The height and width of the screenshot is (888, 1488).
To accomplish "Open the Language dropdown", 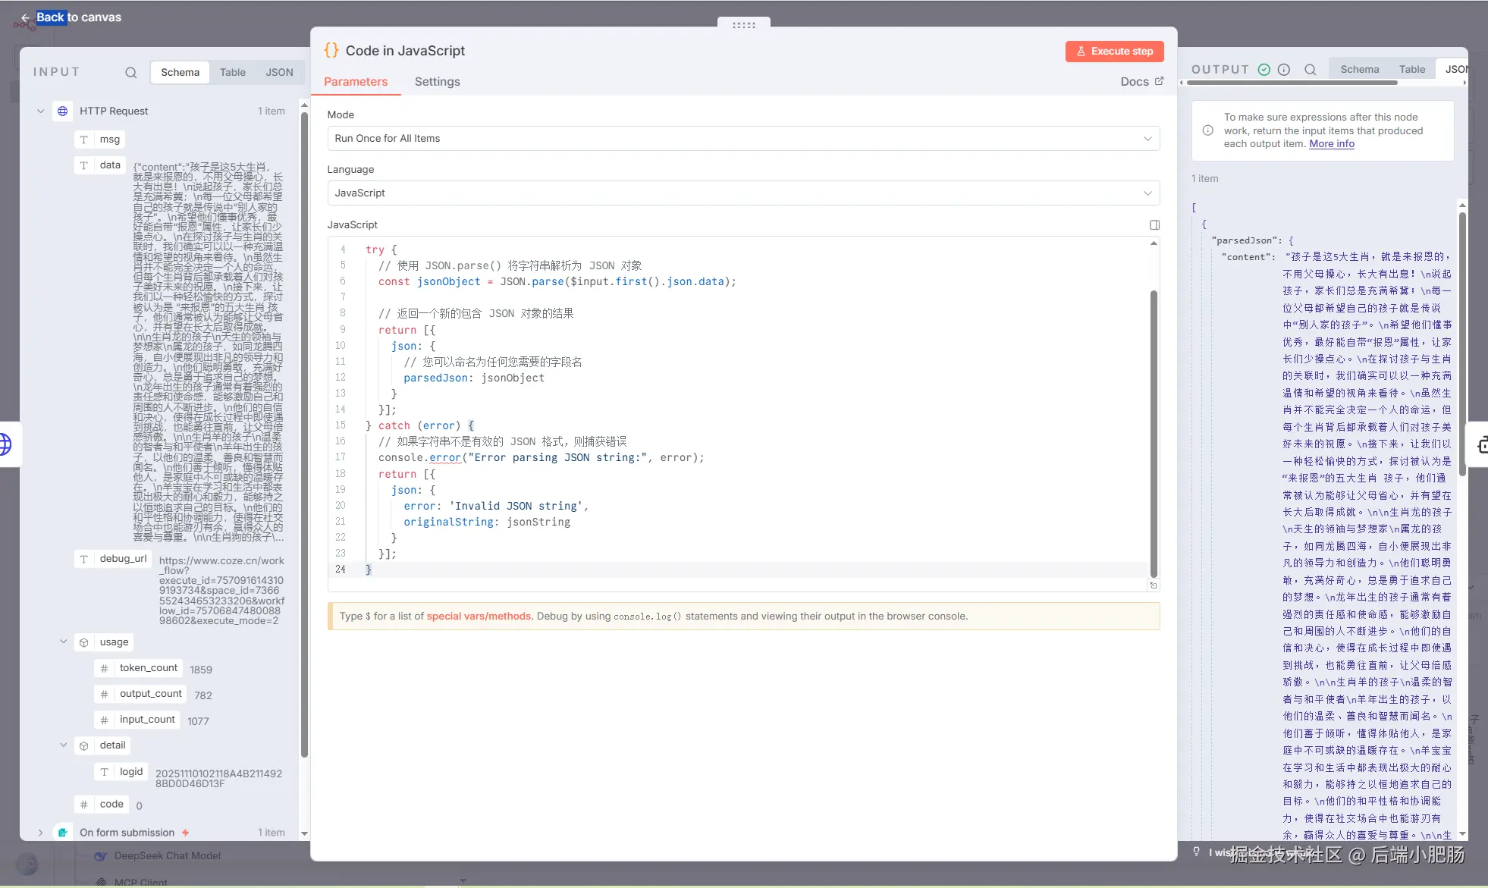I will tap(742, 193).
